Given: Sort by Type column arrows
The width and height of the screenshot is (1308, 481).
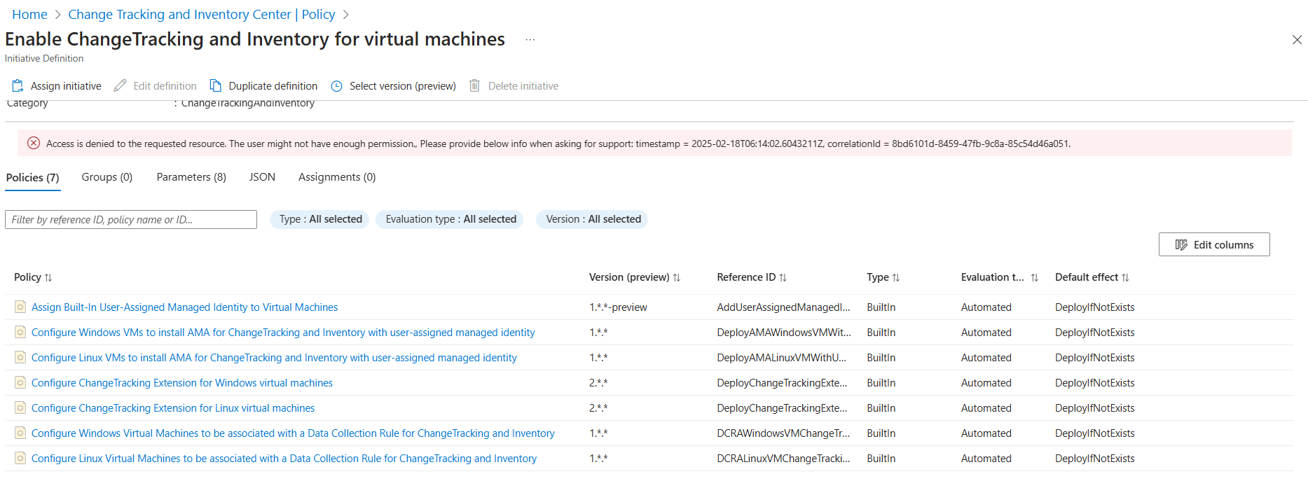Looking at the screenshot, I should pyautogui.click(x=895, y=278).
